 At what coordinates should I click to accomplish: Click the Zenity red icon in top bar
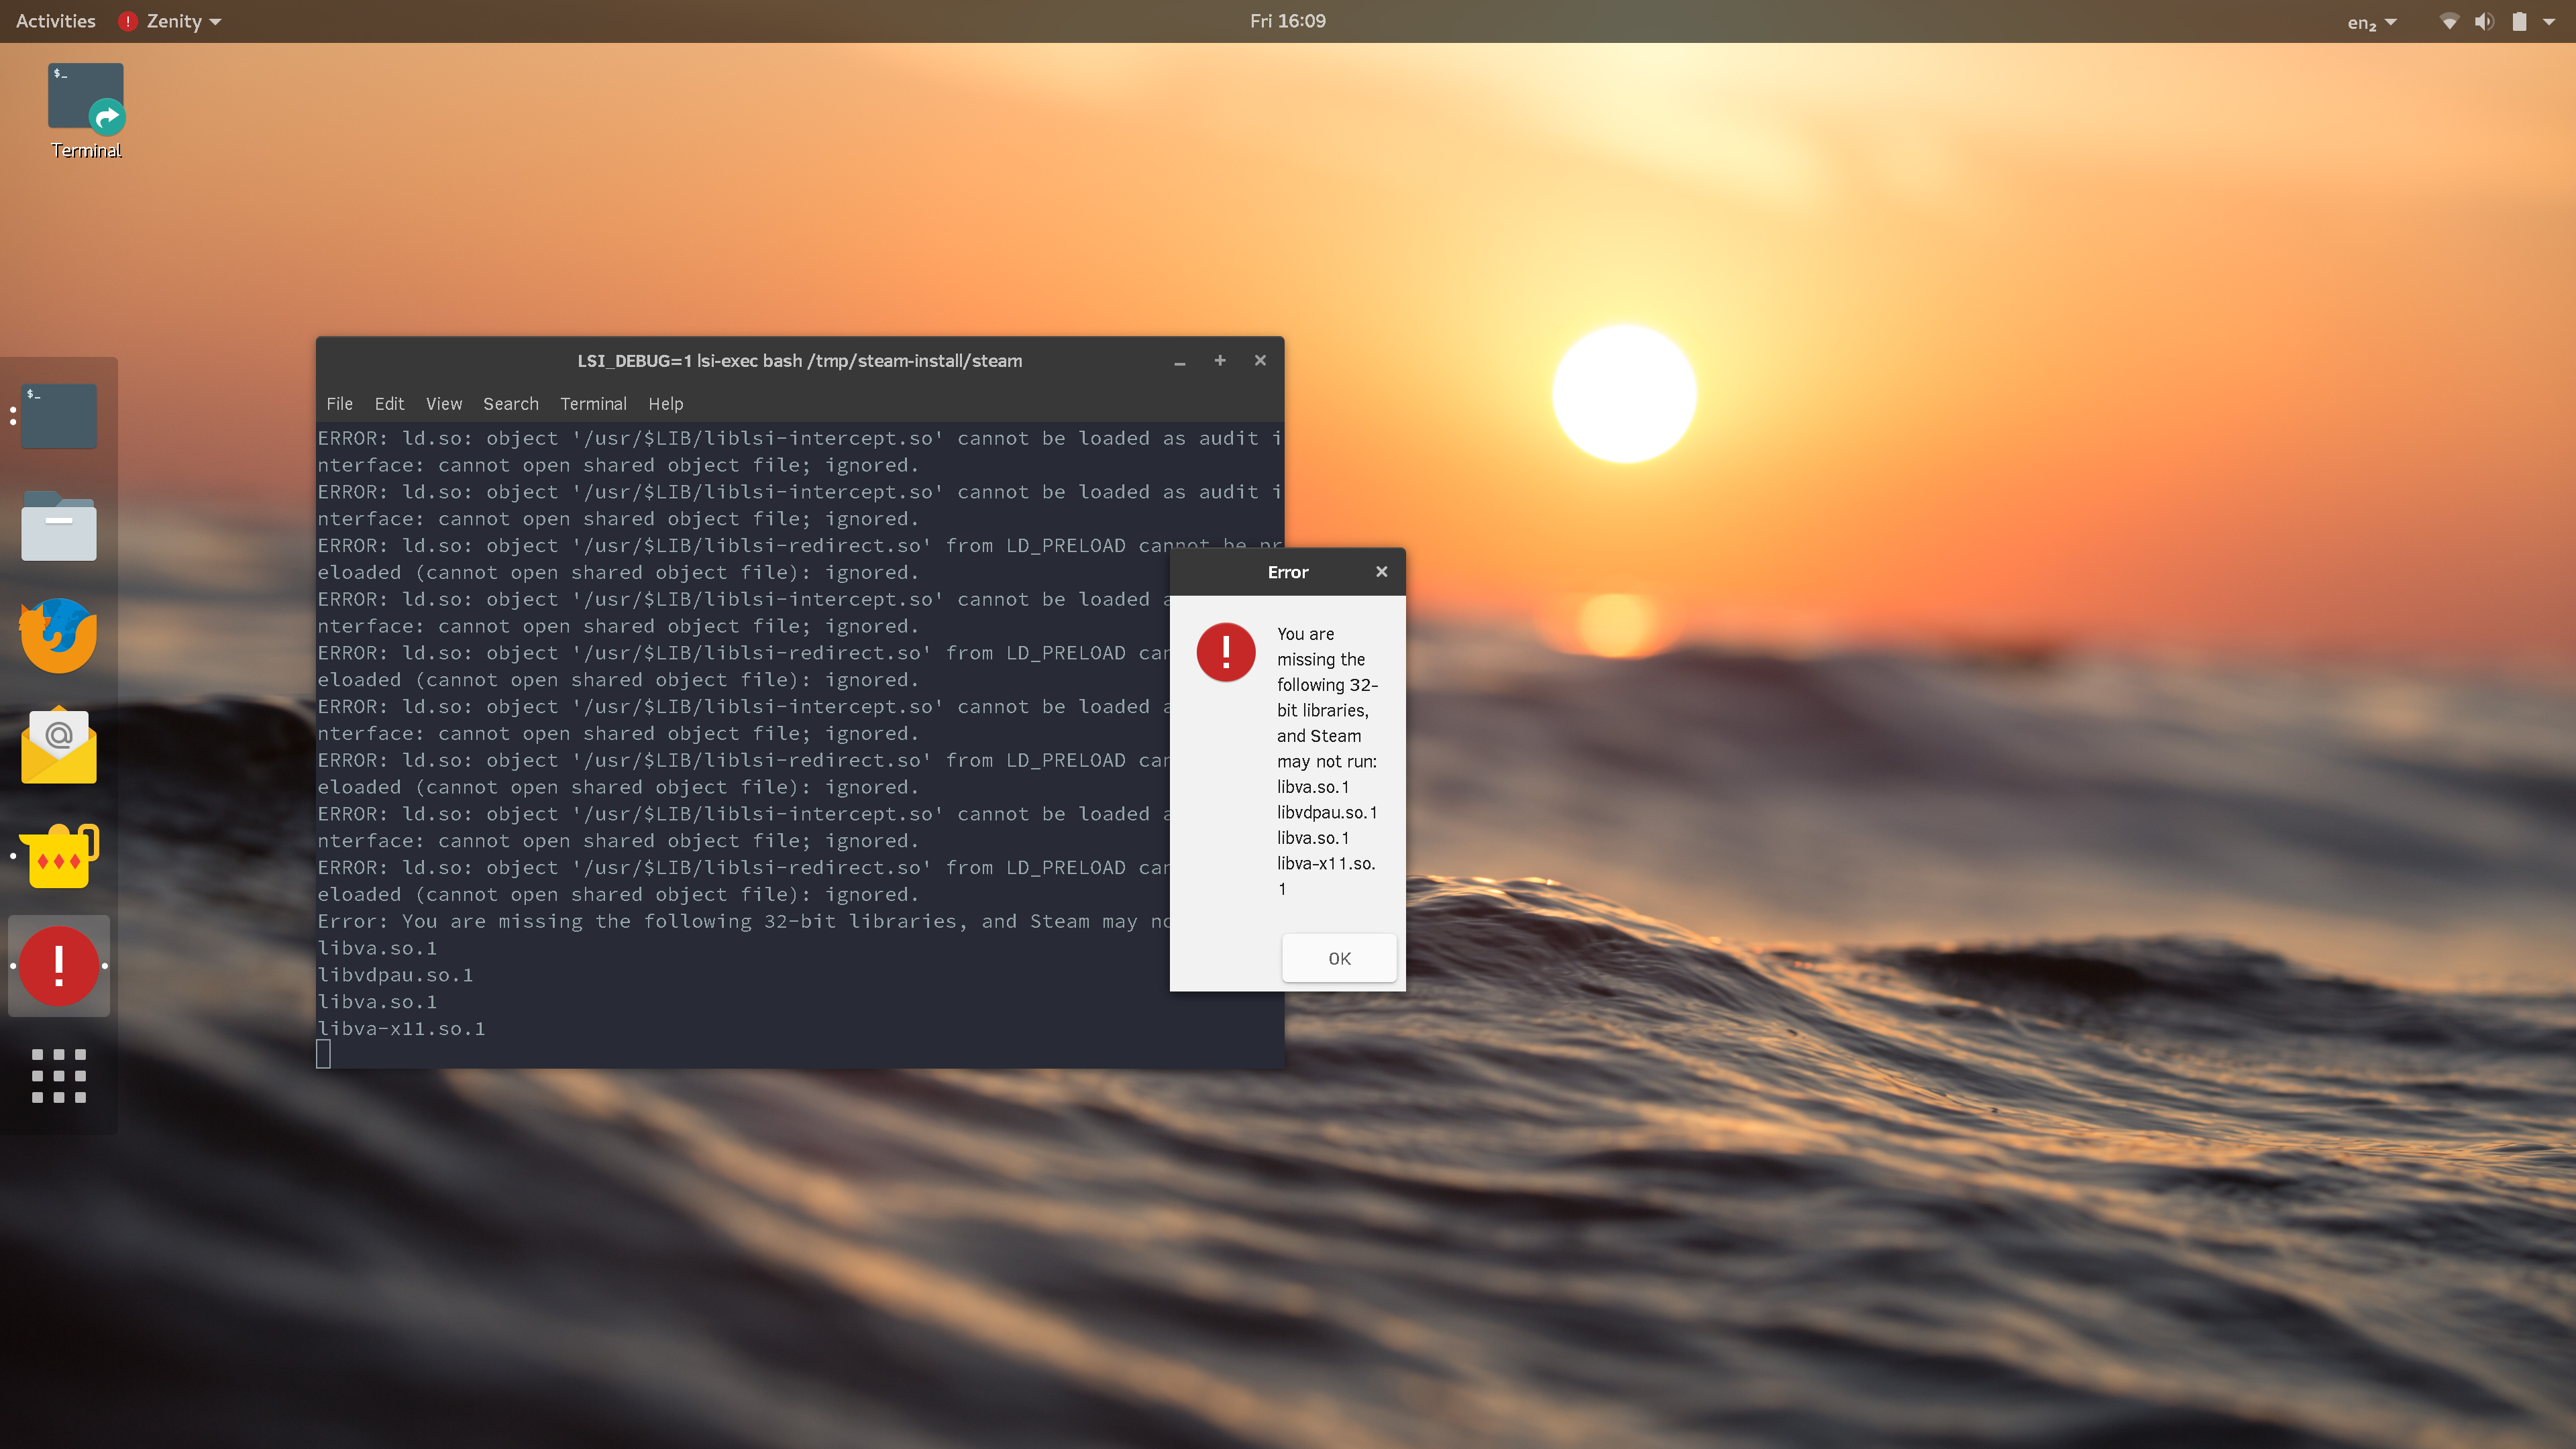point(127,21)
